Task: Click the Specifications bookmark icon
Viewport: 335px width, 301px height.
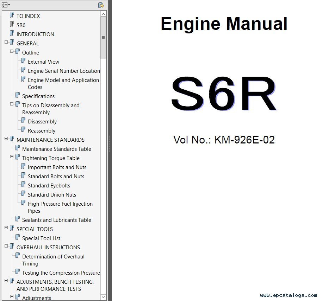Action: click(x=18, y=95)
